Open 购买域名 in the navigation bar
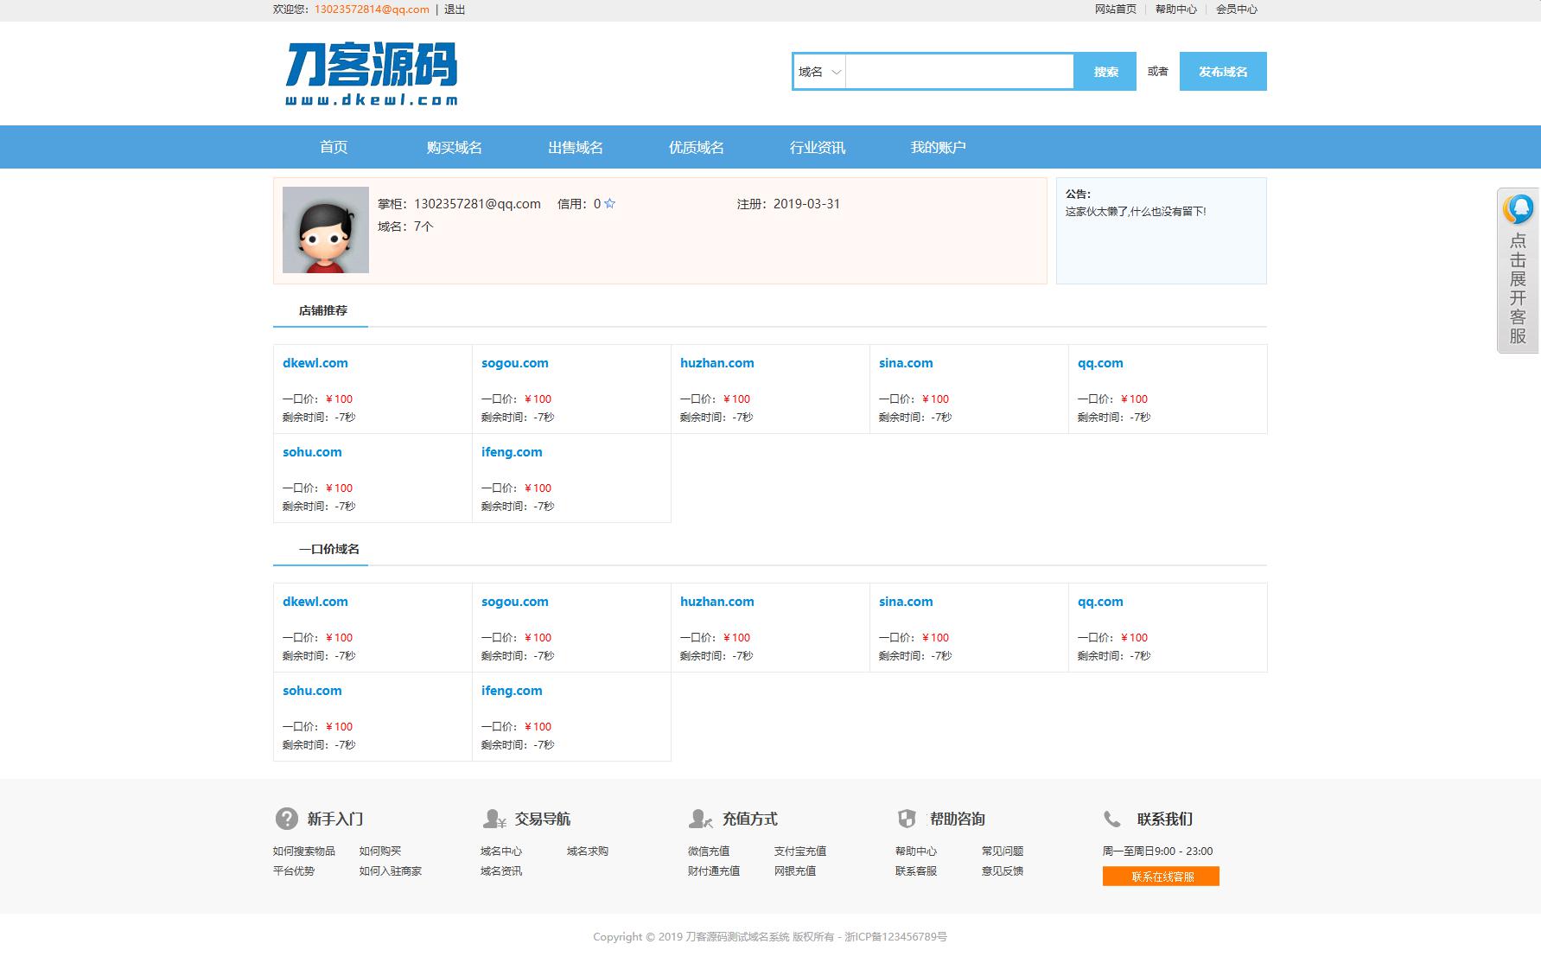The width and height of the screenshot is (1541, 963). [x=455, y=147]
